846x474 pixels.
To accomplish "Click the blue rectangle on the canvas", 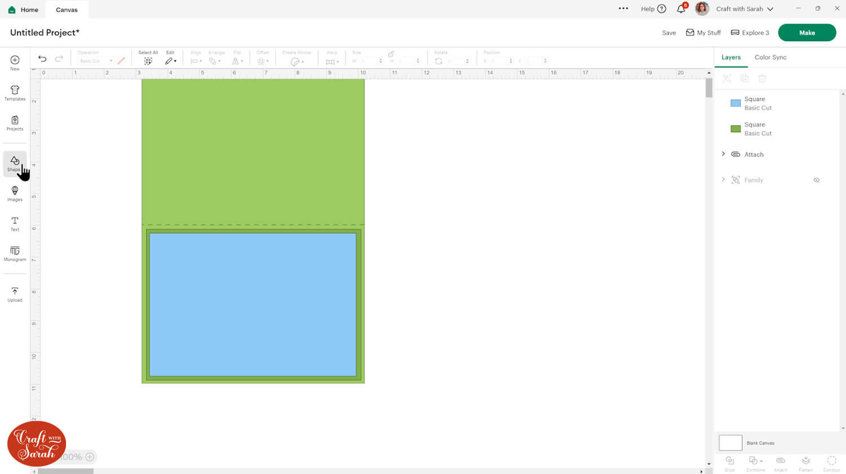I will 253,304.
